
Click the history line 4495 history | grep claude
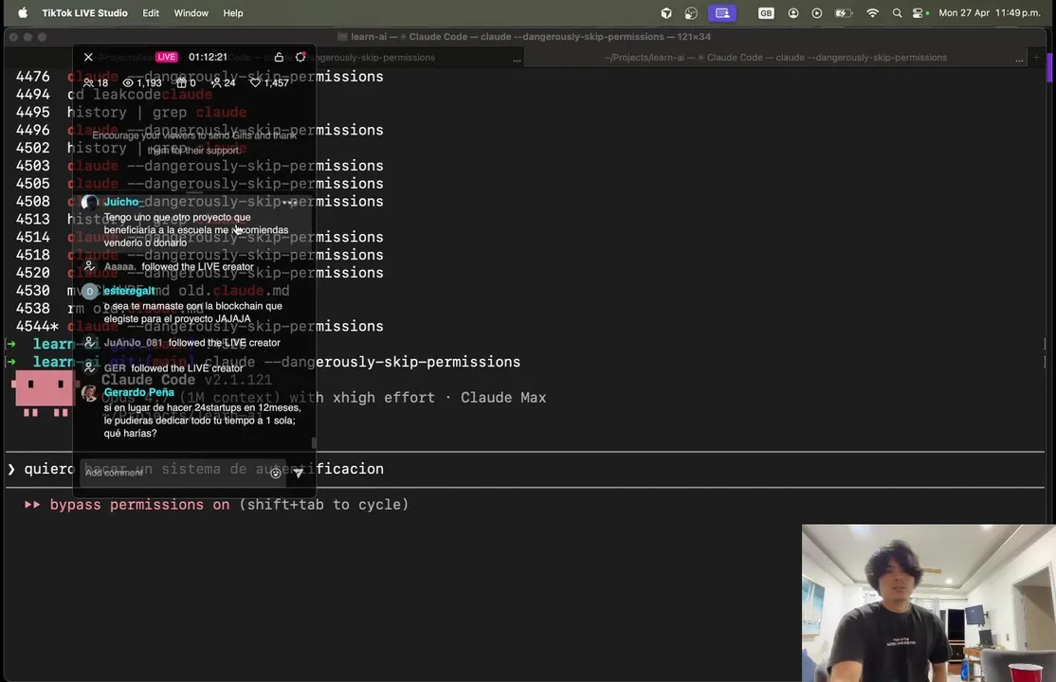tap(132, 113)
